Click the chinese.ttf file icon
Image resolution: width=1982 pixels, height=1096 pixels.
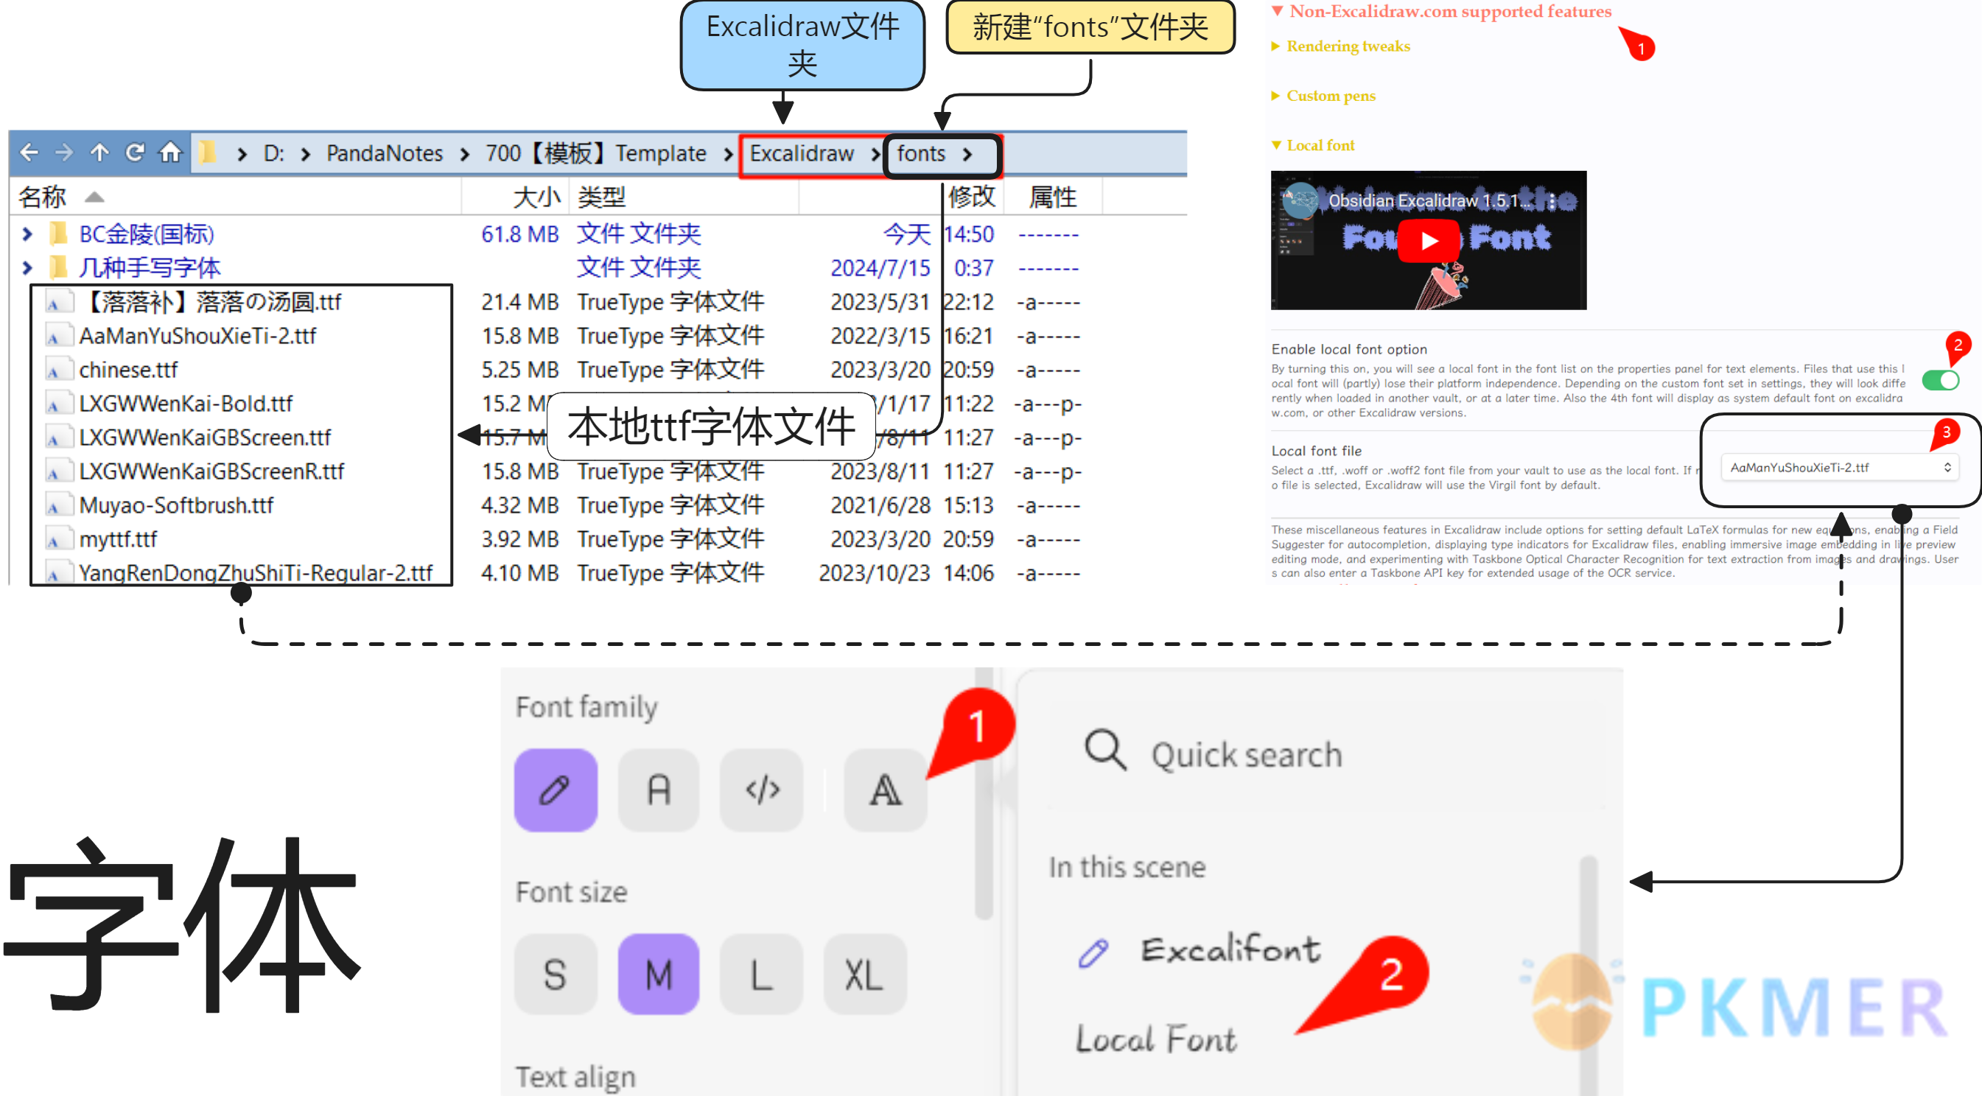(57, 370)
